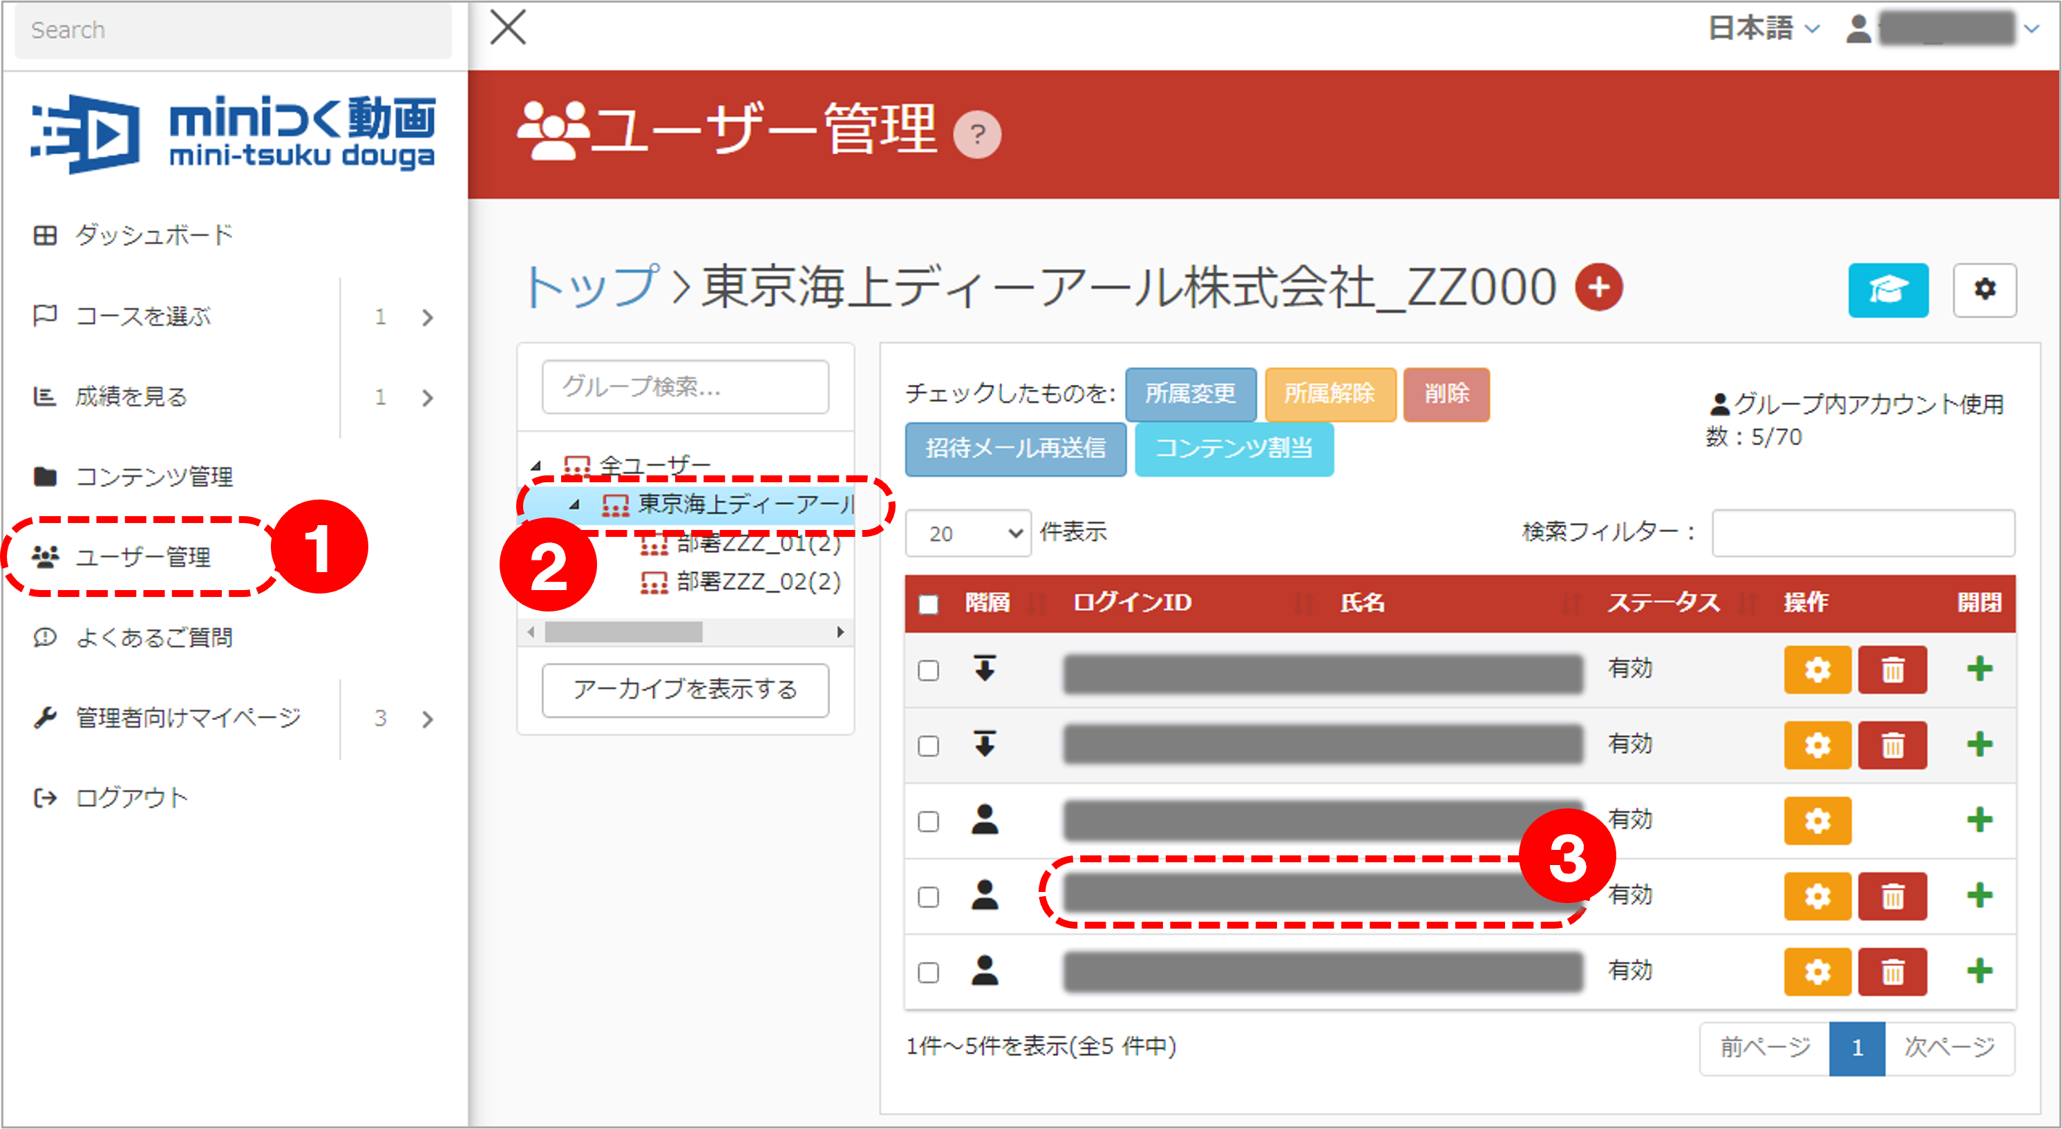Open the user account menu at top right

1945,28
